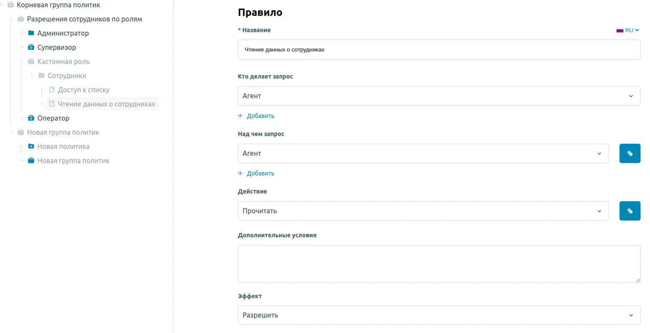Click the Сотрудники open-folder icon
The image size is (650, 333).
click(41, 76)
